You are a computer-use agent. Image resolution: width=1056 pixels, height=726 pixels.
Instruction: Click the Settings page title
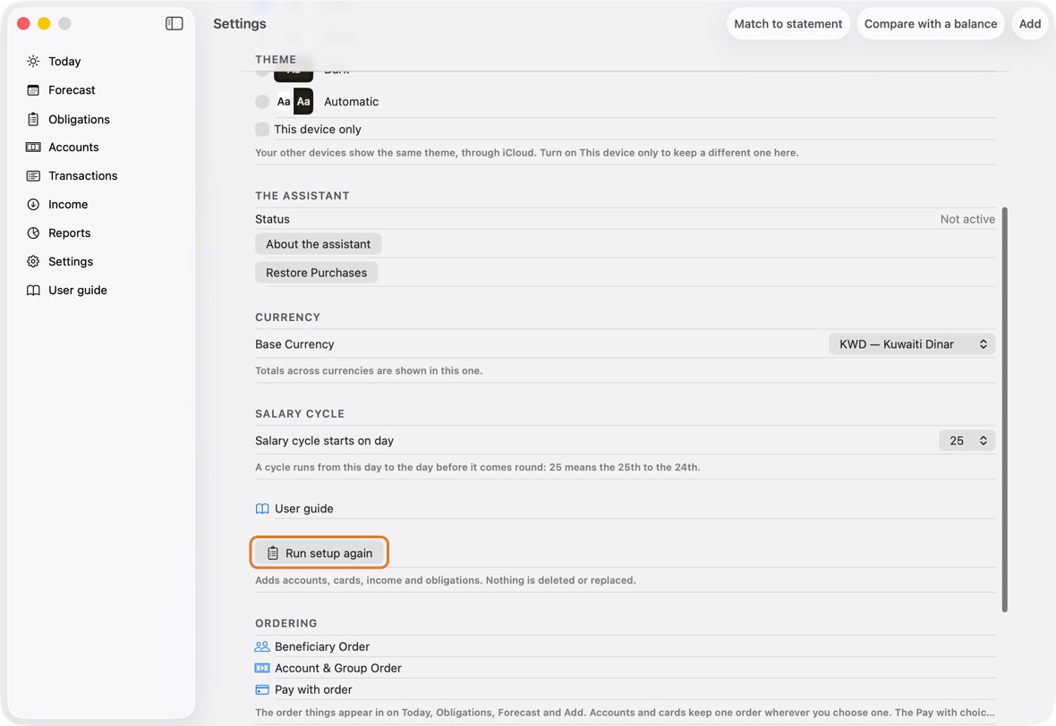[x=240, y=23]
